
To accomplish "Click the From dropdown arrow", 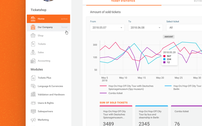I will [x=121, y=28].
